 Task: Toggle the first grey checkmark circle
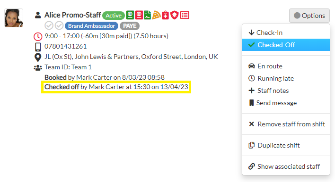coord(49,26)
